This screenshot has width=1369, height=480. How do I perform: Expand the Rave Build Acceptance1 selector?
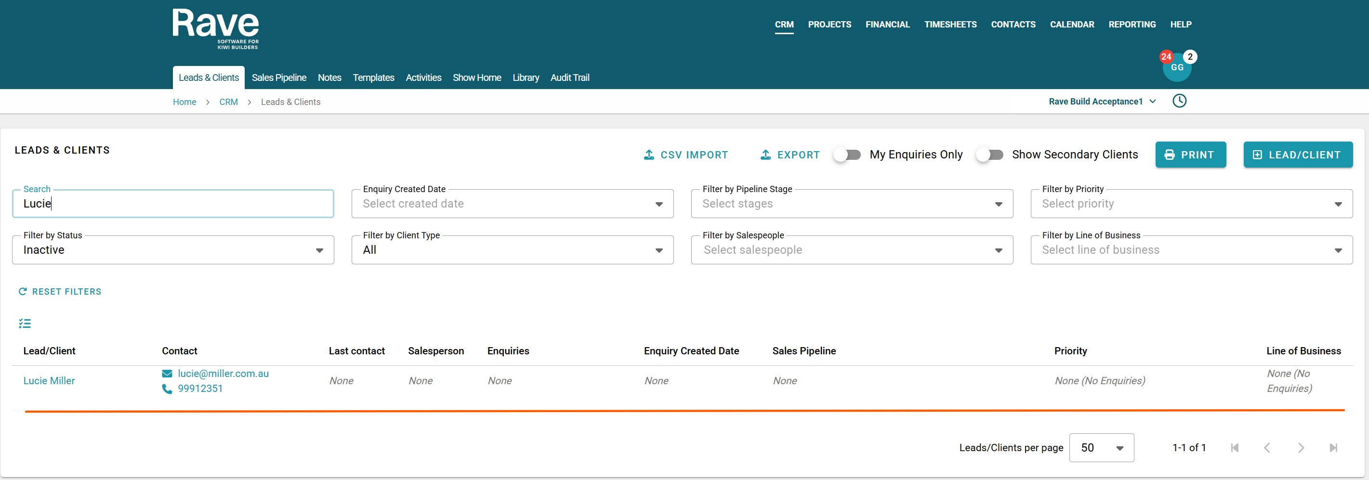coord(1102,102)
